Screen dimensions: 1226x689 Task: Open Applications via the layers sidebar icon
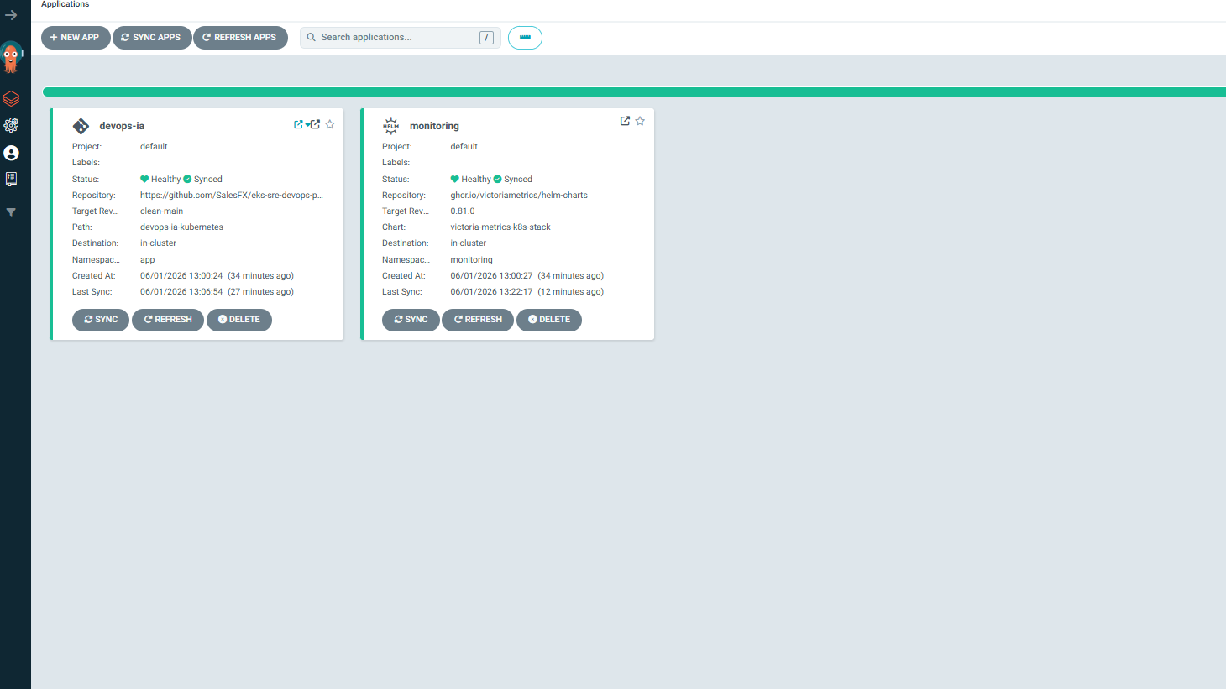pos(11,99)
